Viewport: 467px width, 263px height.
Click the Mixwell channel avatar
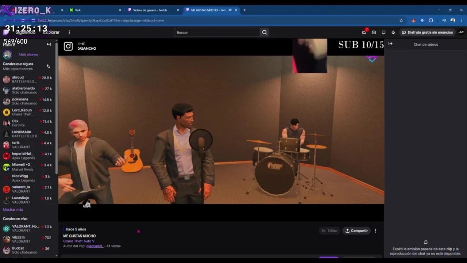tap(7, 167)
